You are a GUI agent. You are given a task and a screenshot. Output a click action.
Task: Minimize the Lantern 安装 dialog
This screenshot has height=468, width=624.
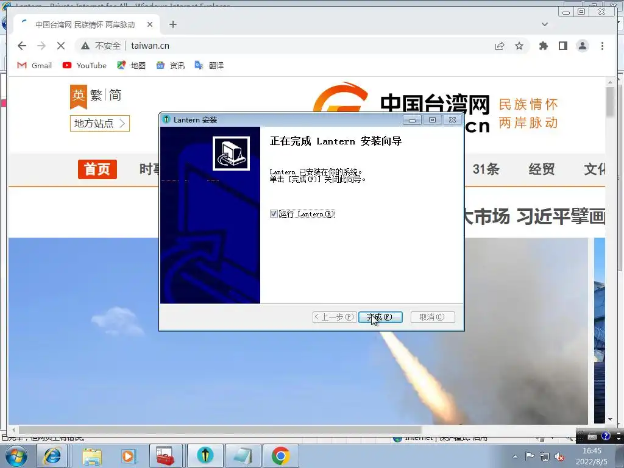(413, 120)
